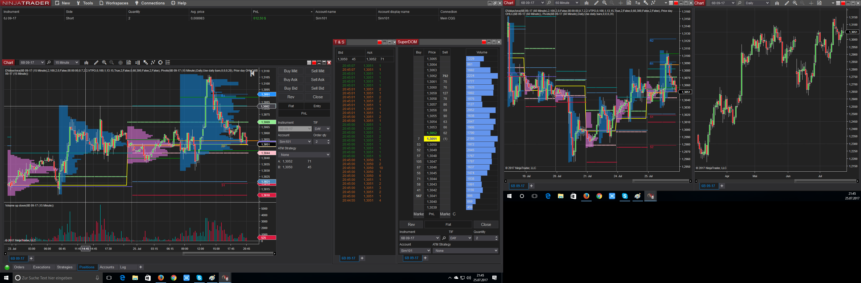The height and width of the screenshot is (283, 861).
Task: Click 15 Minute chart horizontal scrollbar
Action: (228, 254)
